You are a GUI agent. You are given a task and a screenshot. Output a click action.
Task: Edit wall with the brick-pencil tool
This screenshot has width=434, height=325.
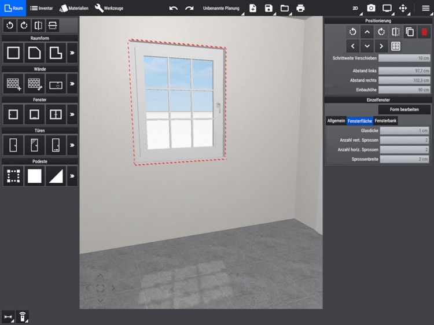[x=34, y=84]
